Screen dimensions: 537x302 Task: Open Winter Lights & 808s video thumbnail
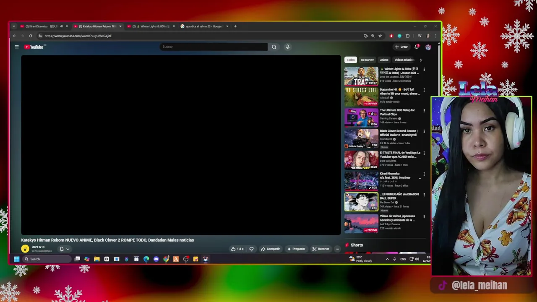(x=361, y=76)
